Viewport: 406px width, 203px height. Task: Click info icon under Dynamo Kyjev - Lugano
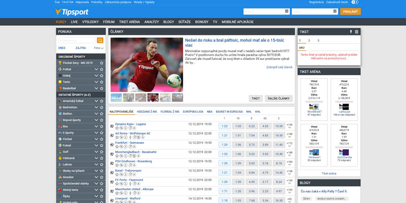[x=125, y=128]
